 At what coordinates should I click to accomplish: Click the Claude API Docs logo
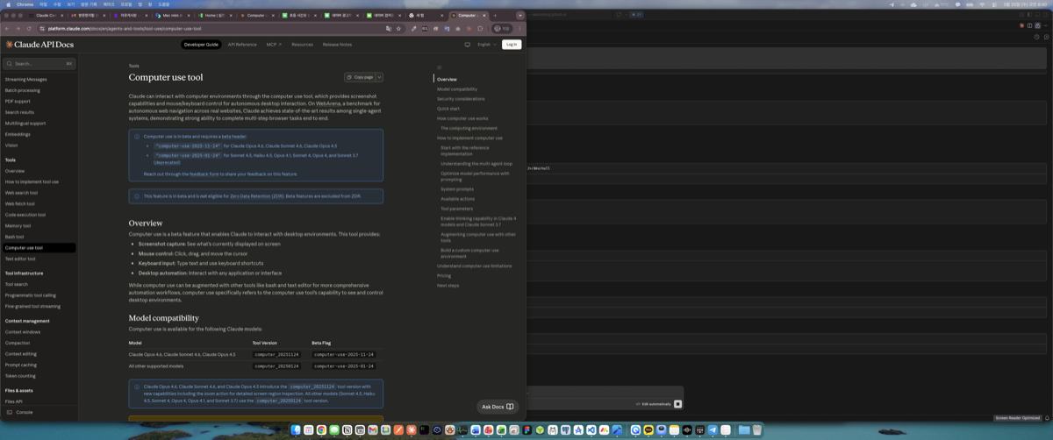click(x=39, y=45)
